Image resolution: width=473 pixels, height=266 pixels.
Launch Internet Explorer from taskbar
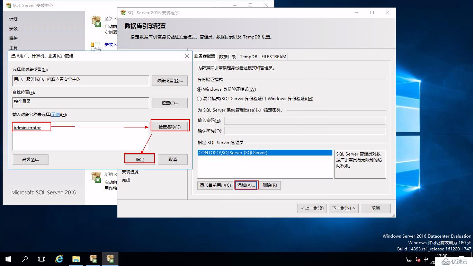click(x=59, y=259)
